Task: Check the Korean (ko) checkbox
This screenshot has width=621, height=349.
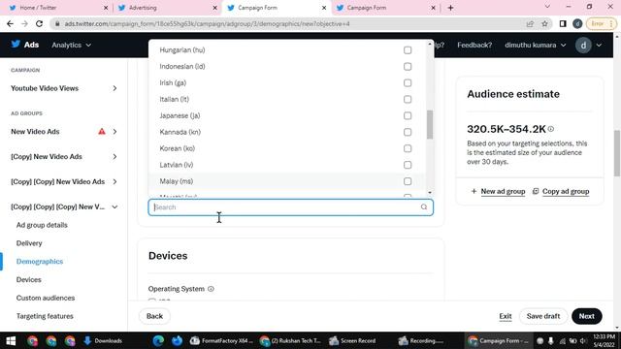Action: (408, 148)
